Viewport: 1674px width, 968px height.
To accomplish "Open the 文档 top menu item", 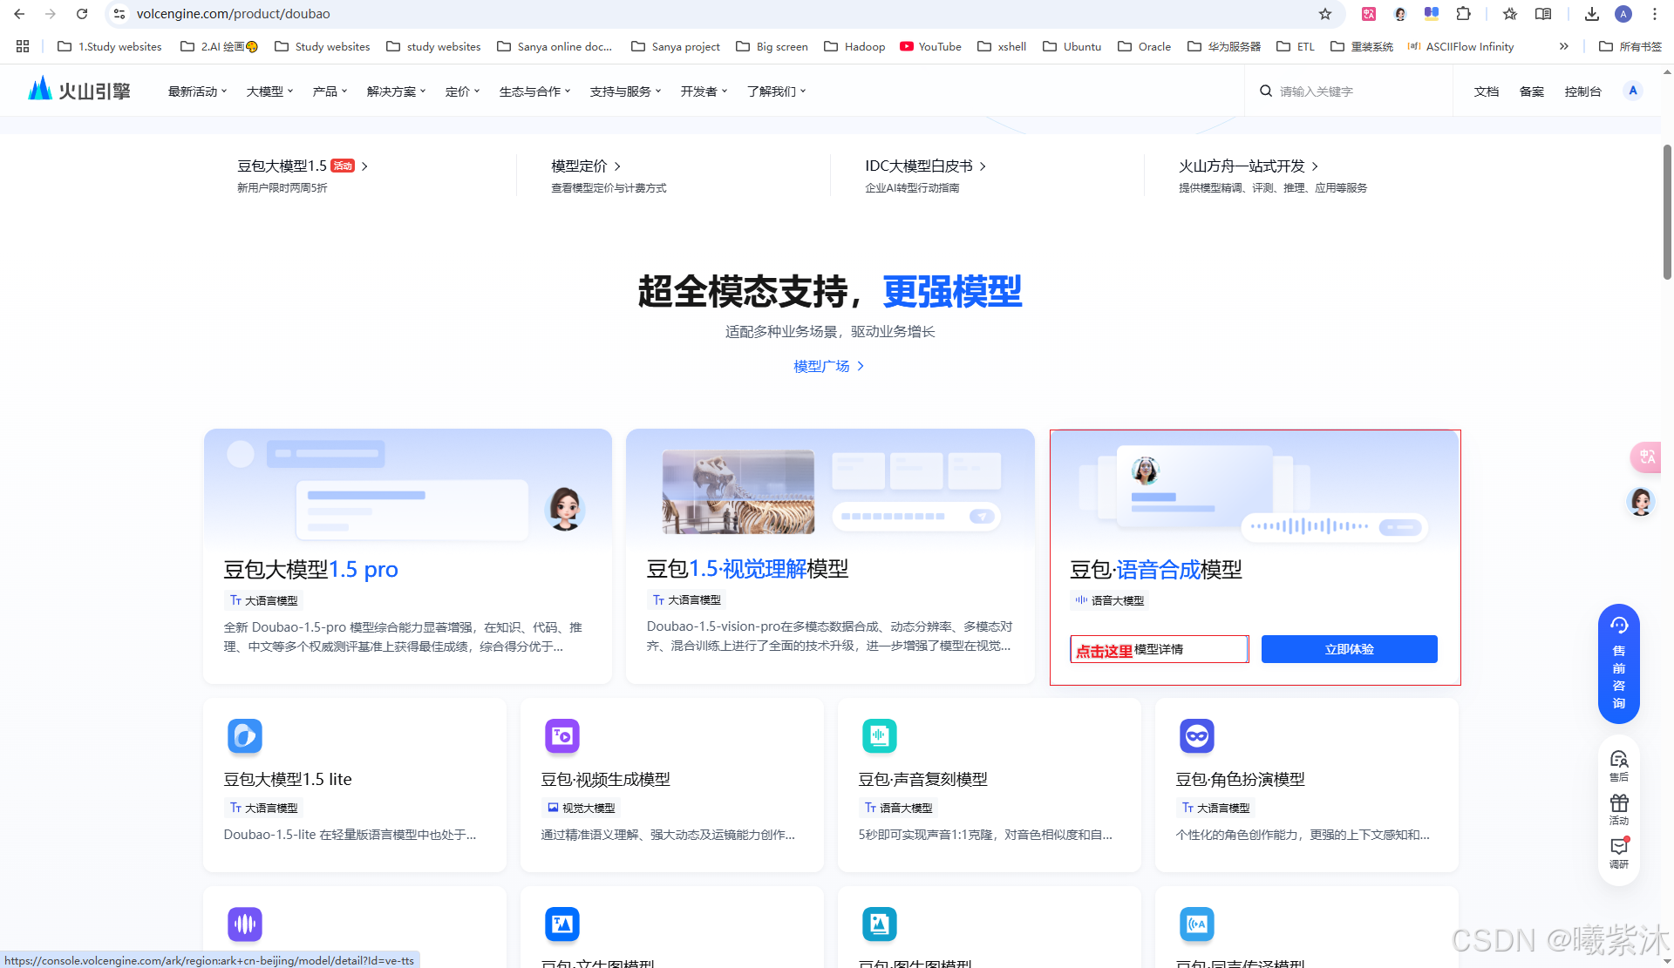I will (1486, 91).
